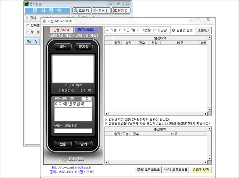Click the 보내는 사람(Tel) input field
The height and width of the screenshot is (178, 239).
(x=73, y=131)
